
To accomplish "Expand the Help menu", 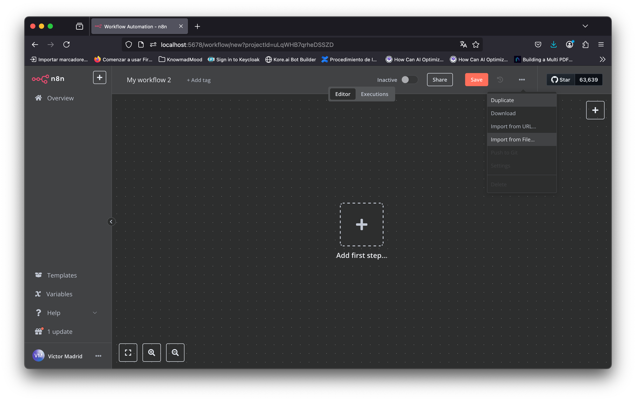I will click(x=66, y=313).
